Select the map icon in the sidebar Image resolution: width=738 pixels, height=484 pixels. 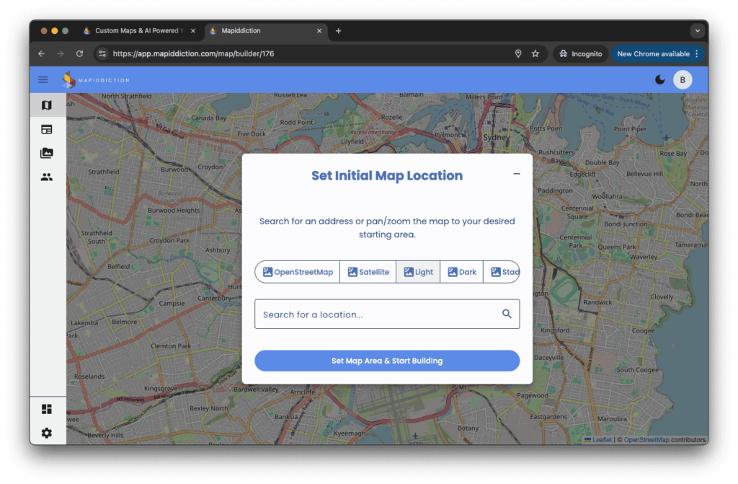coord(47,105)
